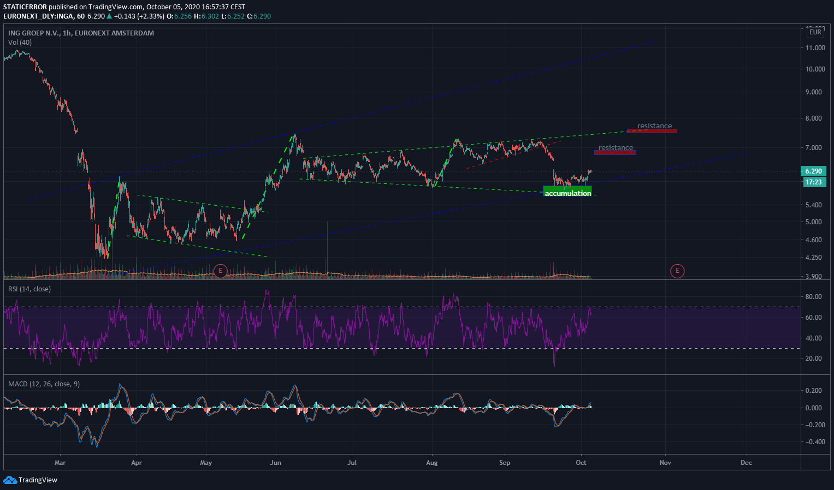834x490 pixels.
Task: Click the MACD 0.200 axis label
Action: click(x=814, y=391)
